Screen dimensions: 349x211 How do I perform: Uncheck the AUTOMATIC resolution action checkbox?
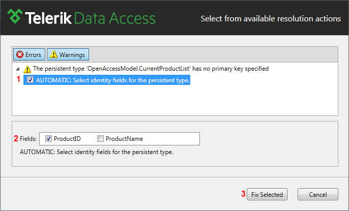pos(31,80)
